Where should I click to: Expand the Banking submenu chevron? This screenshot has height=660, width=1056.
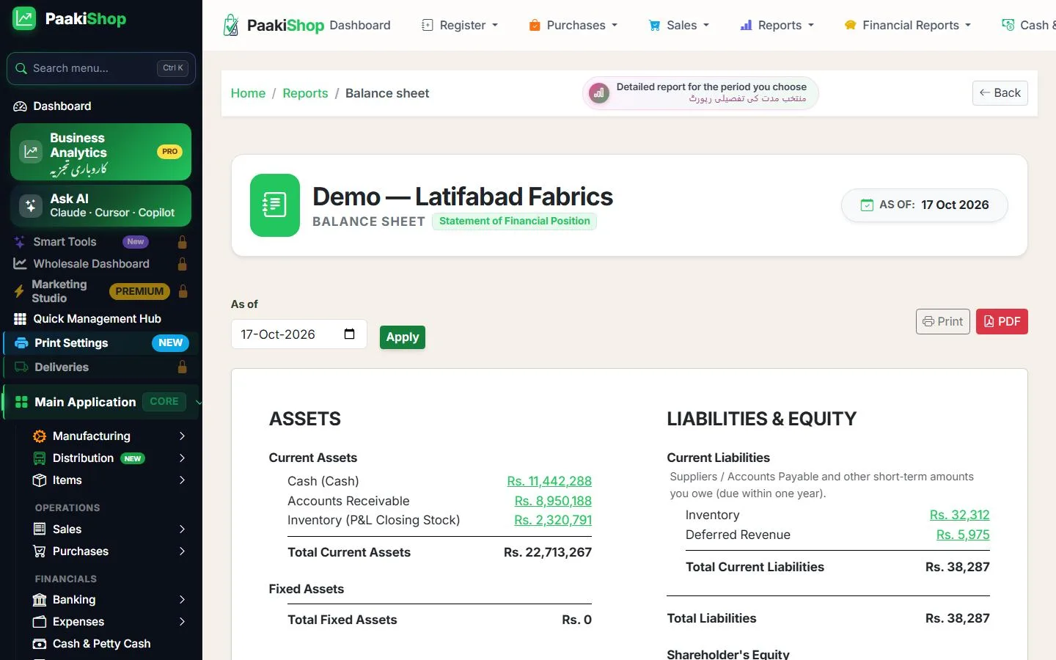182,600
